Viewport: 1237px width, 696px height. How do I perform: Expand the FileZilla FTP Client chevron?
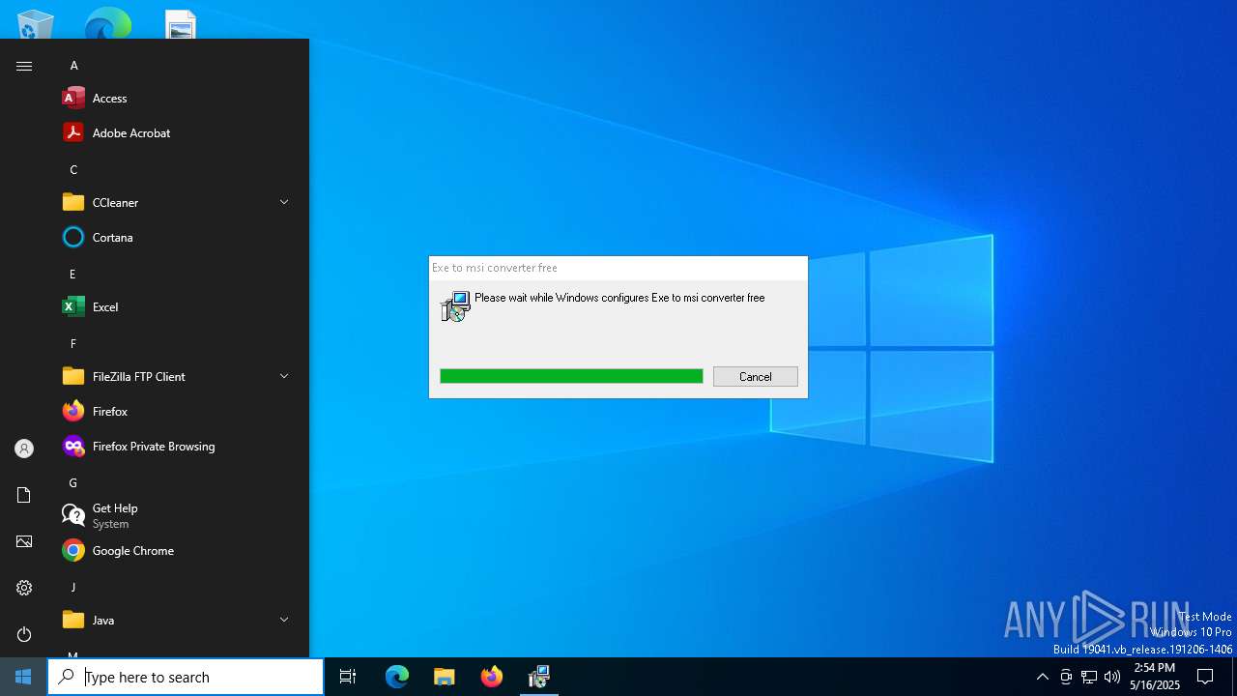point(284,376)
